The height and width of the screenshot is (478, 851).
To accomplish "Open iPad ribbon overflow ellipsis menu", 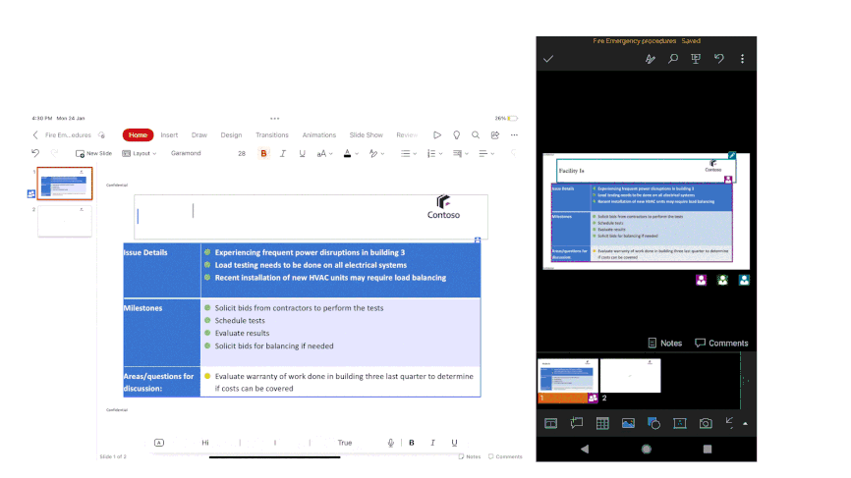I will tap(514, 134).
